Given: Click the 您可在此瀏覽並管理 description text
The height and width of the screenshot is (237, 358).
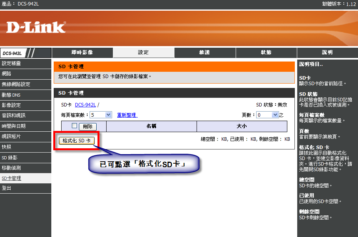Looking at the screenshot, I should 105,77.
